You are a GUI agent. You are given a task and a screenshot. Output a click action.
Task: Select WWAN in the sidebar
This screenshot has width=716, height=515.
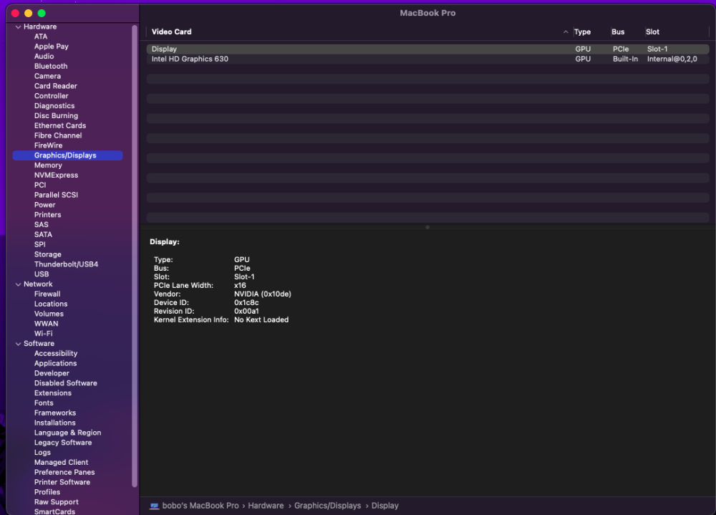click(46, 324)
